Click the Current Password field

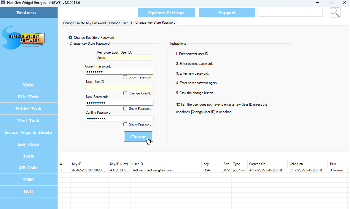(119, 72)
